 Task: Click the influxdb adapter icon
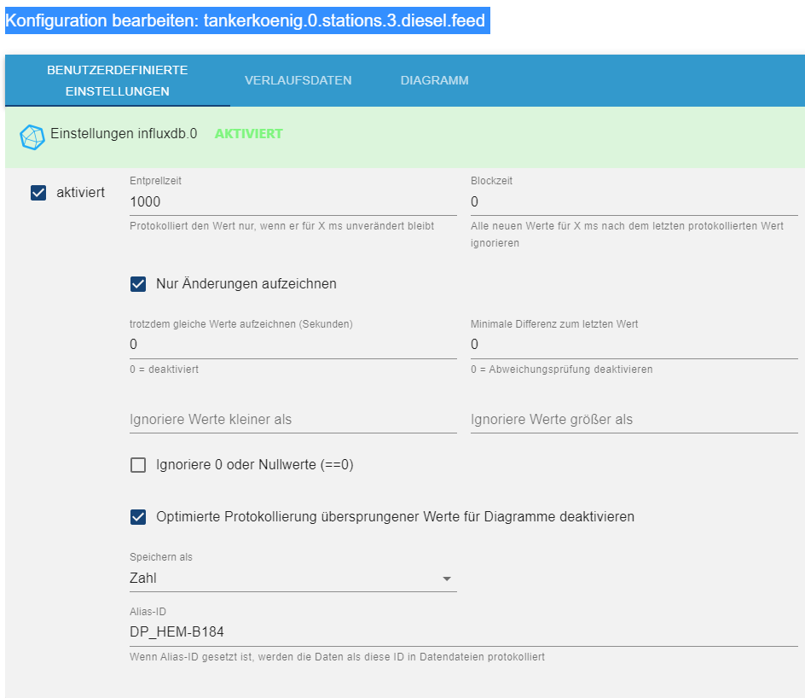(x=32, y=137)
